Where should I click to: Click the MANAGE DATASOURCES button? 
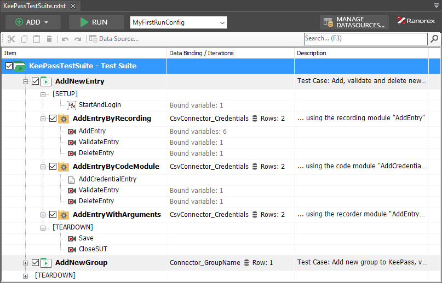354,22
